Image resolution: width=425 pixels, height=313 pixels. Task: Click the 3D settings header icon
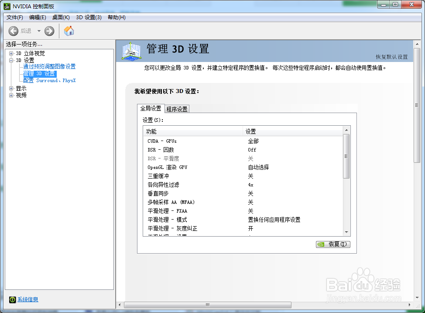pyautogui.click(x=131, y=51)
